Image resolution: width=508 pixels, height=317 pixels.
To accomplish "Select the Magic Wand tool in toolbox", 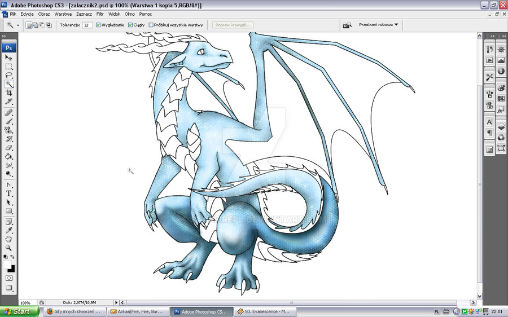I will tap(8, 84).
